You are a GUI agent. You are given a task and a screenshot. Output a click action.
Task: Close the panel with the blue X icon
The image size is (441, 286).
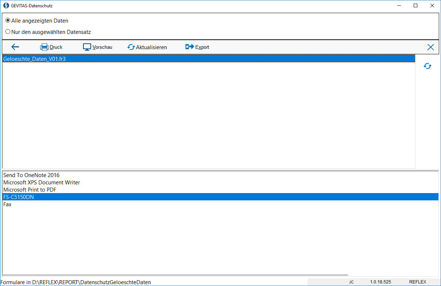(x=430, y=47)
